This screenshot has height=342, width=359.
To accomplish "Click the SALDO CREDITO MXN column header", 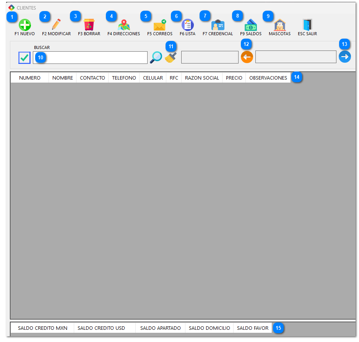I will click(x=42, y=328).
